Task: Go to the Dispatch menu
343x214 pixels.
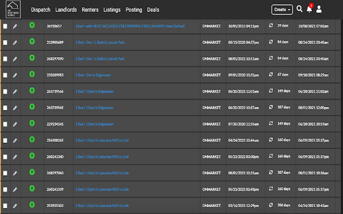Action: point(41,10)
